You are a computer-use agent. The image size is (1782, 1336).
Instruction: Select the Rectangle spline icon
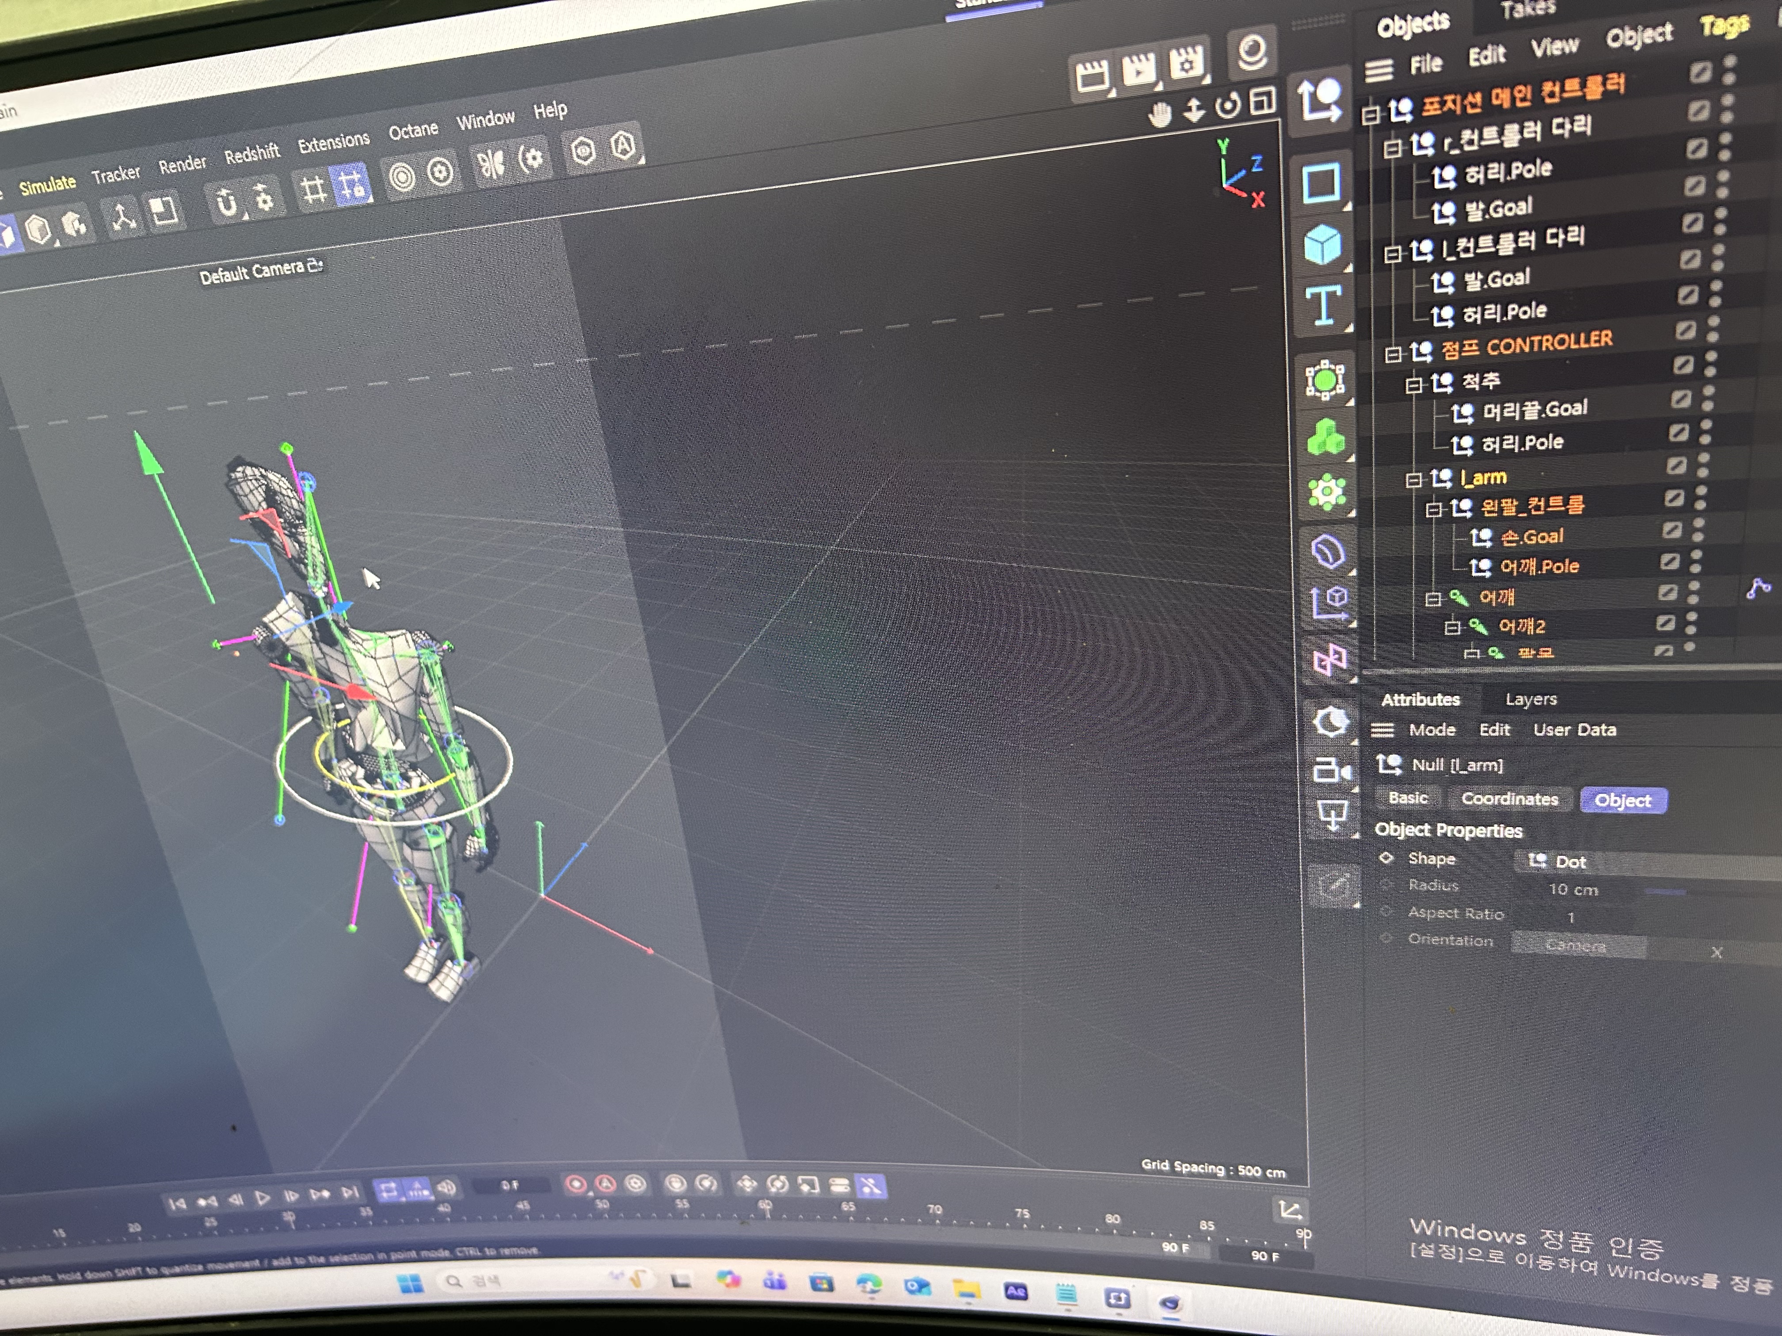tap(1321, 183)
